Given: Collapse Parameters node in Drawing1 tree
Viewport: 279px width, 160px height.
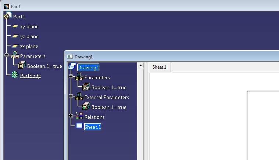Looking at the screenshot, I should point(71,76).
